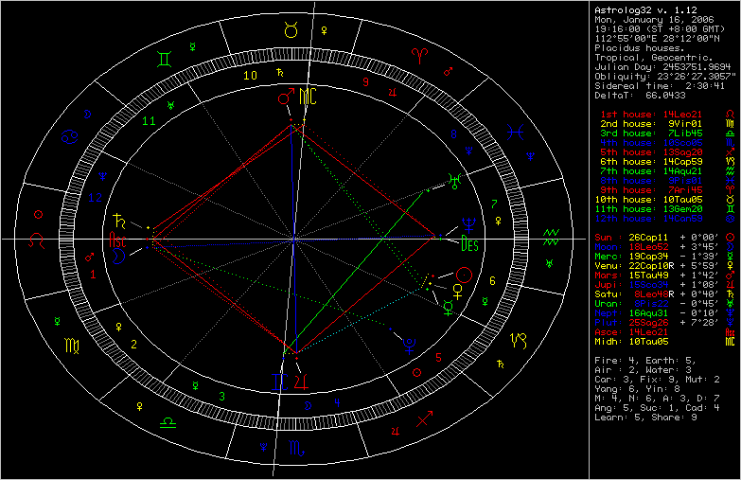Select the Saturn glyph above the Asc label
The image size is (741, 480).
tap(120, 222)
